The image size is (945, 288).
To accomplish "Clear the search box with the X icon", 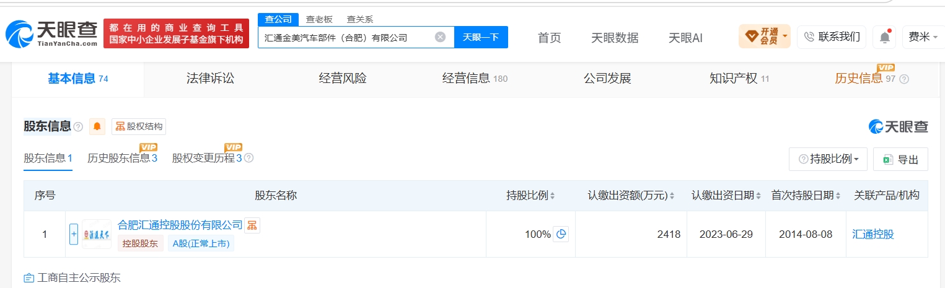I will [440, 37].
